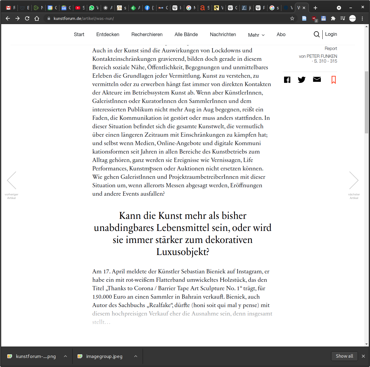Go to browser home page

[37, 18]
